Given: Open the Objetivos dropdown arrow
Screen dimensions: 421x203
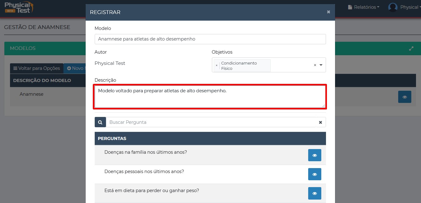Looking at the screenshot, I should pyautogui.click(x=321, y=65).
